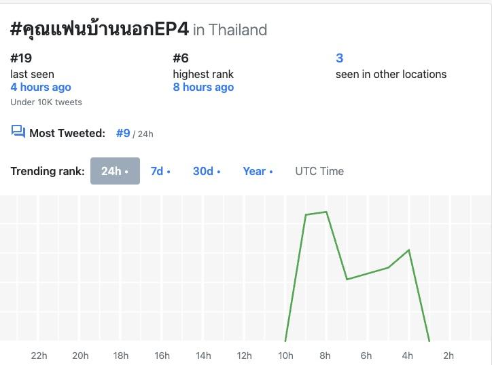Switch to the 30d trending rank tab
This screenshot has width=492, height=365.
pyautogui.click(x=207, y=171)
